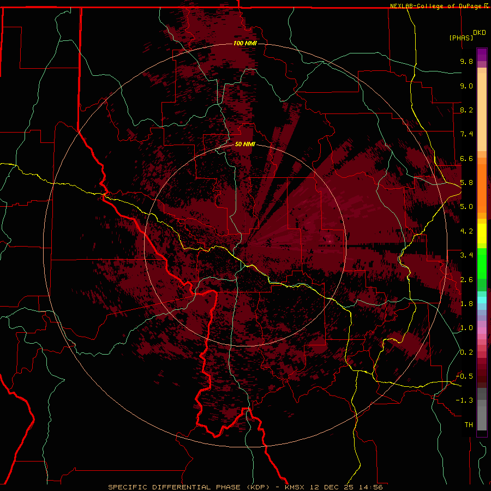Click the 0.2 value on the color scale
The height and width of the screenshot is (491, 491).
(x=466, y=352)
